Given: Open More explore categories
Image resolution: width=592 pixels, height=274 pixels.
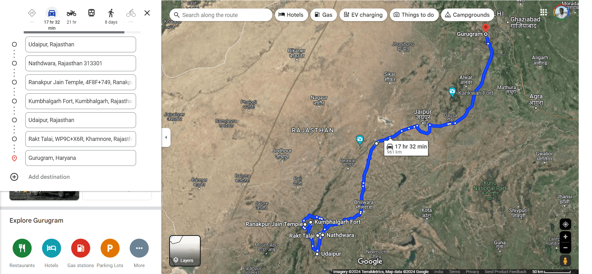Looking at the screenshot, I should click(x=139, y=248).
